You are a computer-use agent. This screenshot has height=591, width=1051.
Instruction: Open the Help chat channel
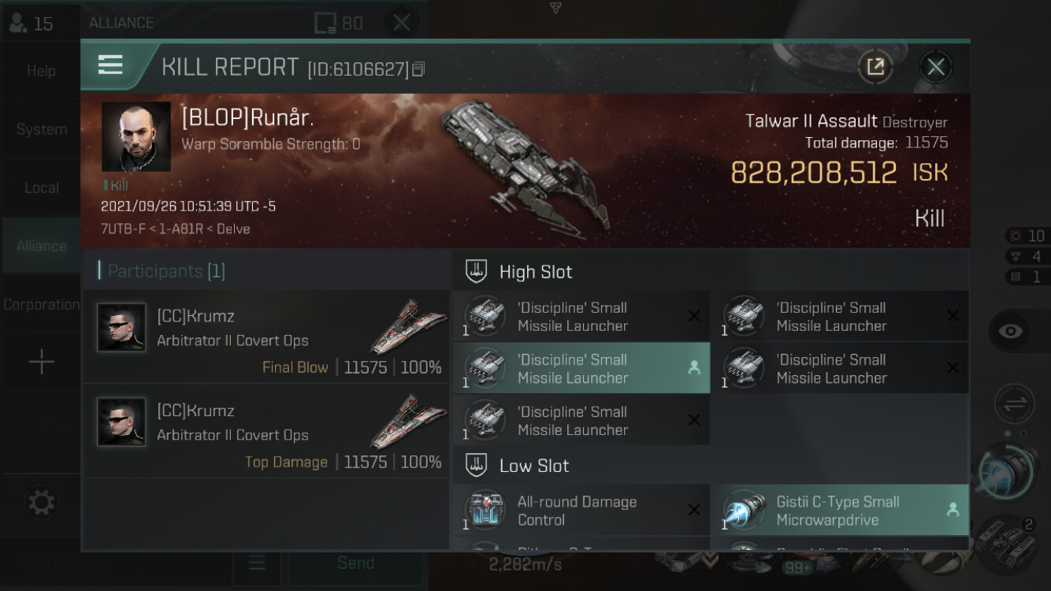coord(41,71)
